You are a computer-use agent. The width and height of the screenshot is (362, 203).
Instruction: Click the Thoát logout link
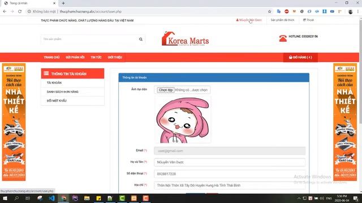pos(308,20)
